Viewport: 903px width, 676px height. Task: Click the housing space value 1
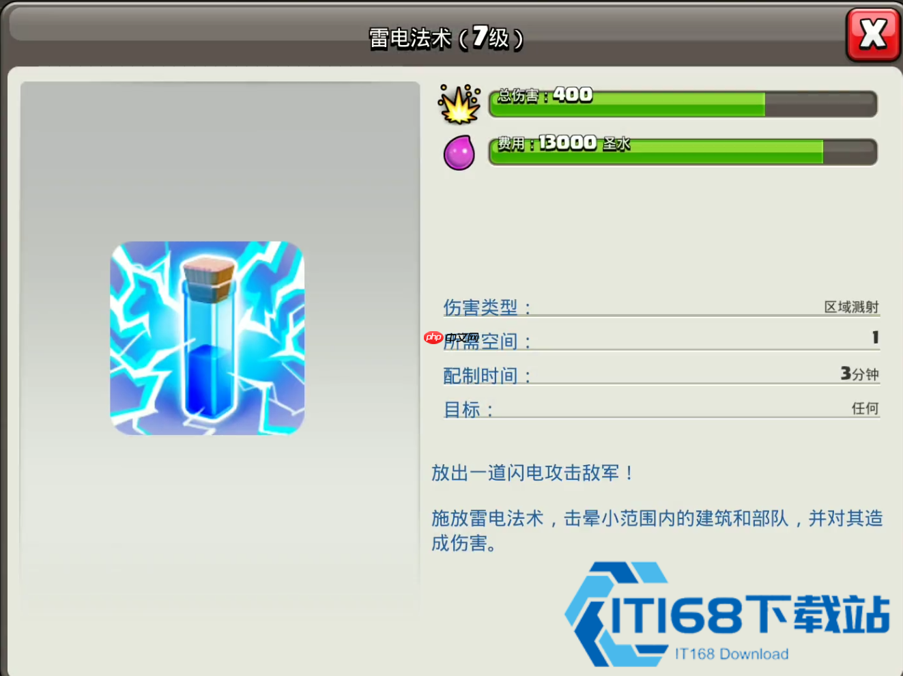(875, 337)
